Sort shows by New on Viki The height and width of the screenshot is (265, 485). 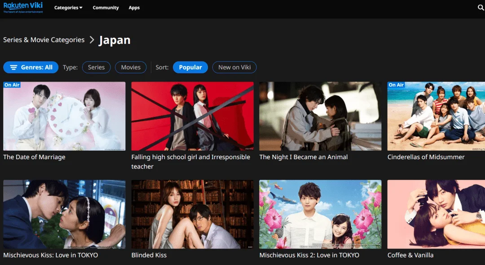click(234, 67)
